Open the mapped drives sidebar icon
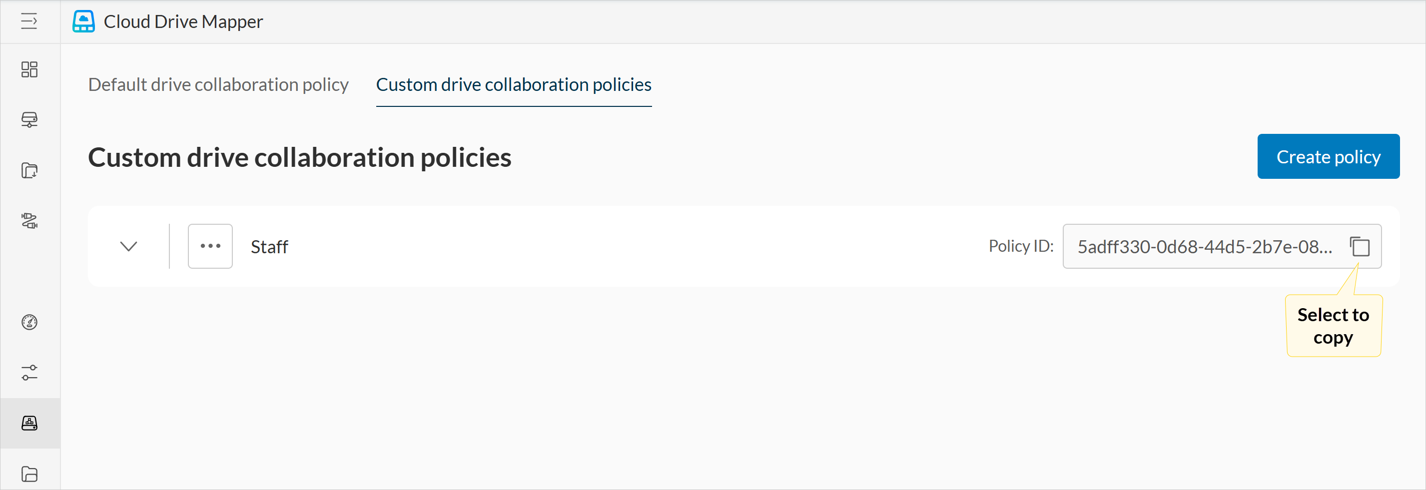 coord(29,119)
